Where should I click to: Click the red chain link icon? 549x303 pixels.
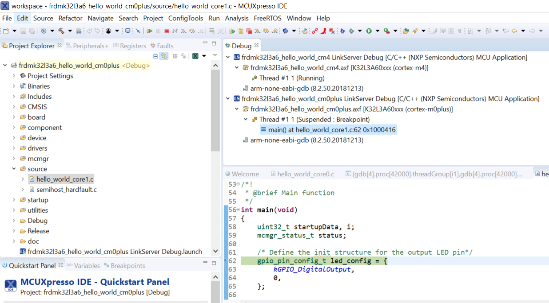(315, 31)
